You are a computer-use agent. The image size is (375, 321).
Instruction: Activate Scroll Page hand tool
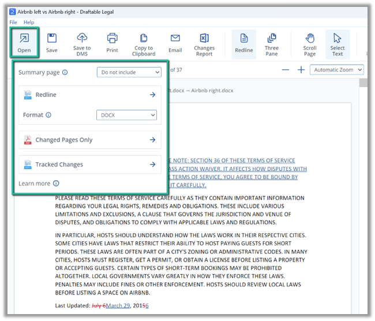[310, 44]
